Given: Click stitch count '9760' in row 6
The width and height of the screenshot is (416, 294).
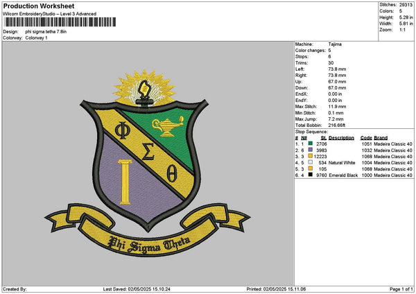Looking at the screenshot, I should pyautogui.click(x=322, y=175).
